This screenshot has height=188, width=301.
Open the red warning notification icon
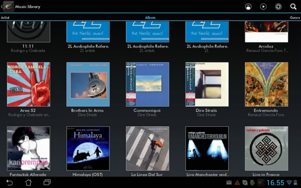click(x=237, y=182)
